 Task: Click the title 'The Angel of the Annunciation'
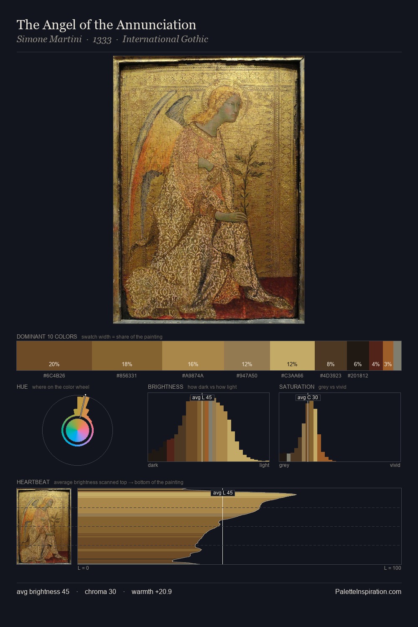[106, 25]
